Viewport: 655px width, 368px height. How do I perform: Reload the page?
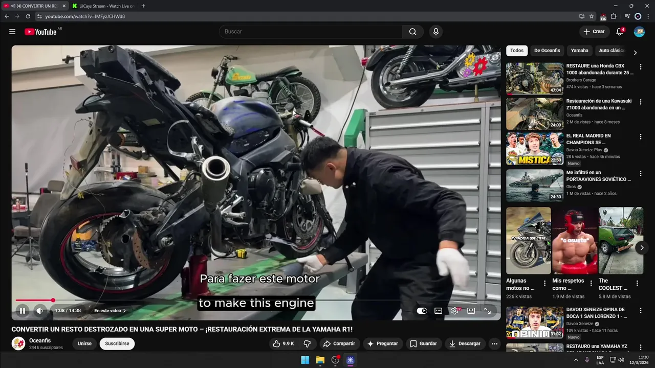click(28, 16)
